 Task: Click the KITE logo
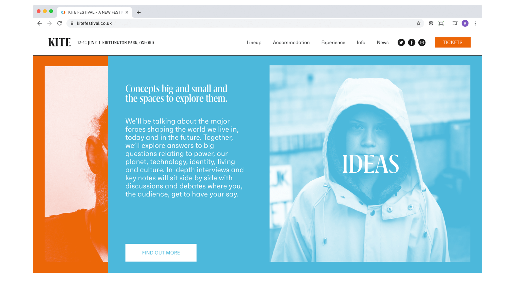59,42
